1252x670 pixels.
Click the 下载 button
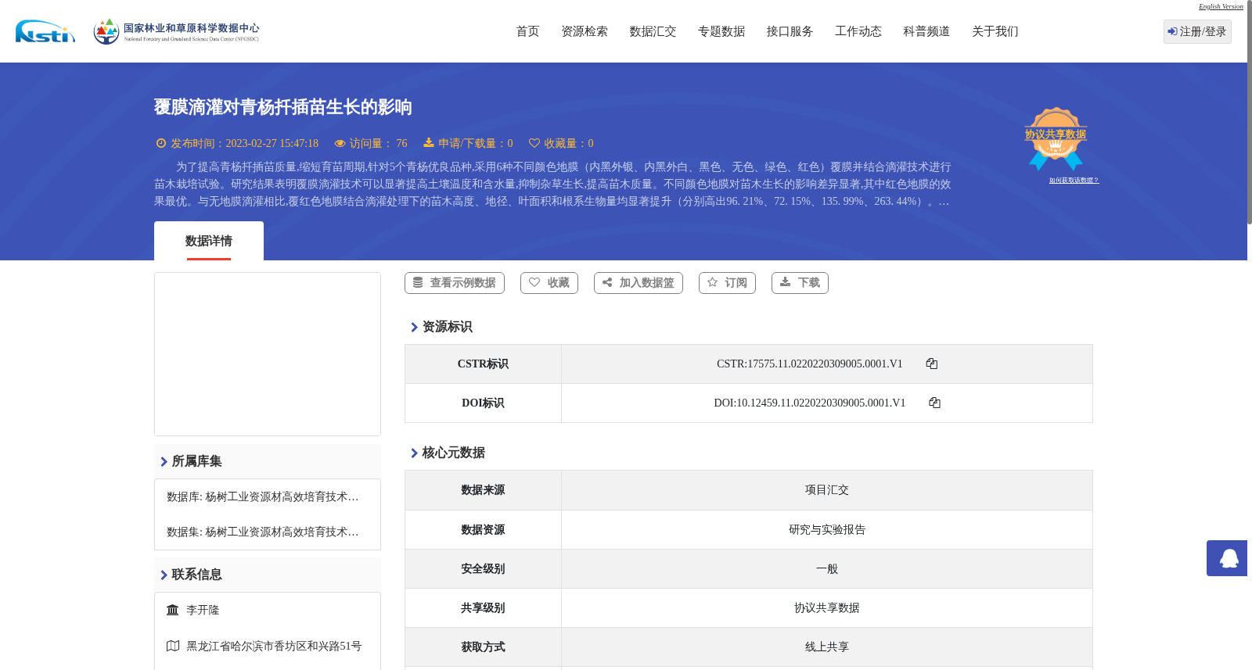click(x=800, y=283)
